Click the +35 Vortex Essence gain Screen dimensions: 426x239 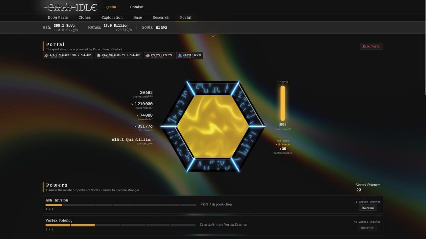(283, 149)
